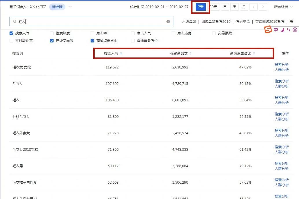Open 人群分析 for keyword 毛衣男

click(282, 168)
